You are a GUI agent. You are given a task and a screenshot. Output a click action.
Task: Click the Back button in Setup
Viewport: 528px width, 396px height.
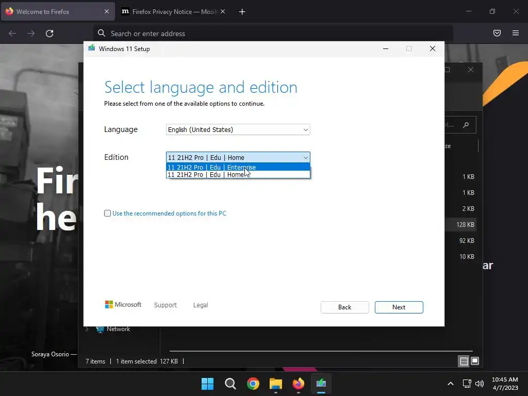345,307
